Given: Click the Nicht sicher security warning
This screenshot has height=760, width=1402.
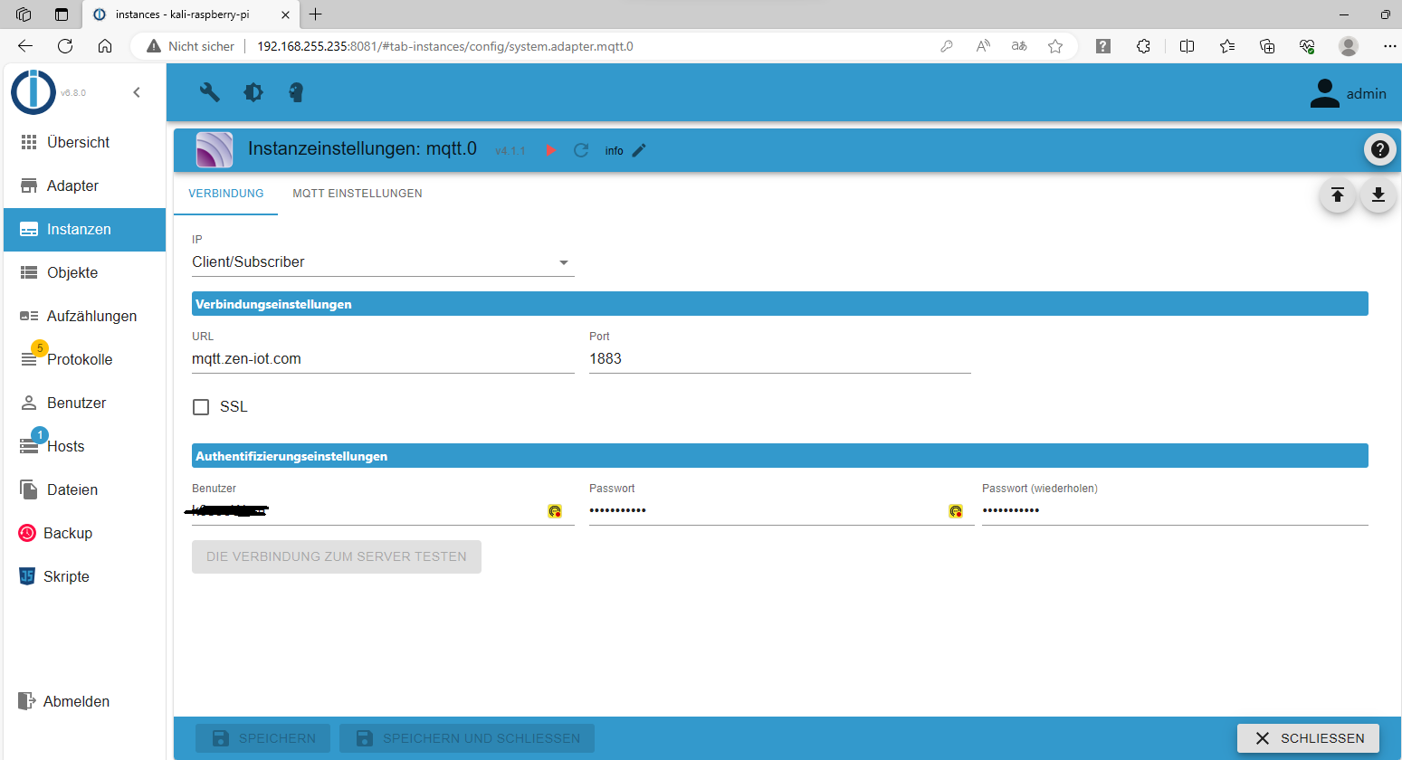Looking at the screenshot, I should point(191,46).
